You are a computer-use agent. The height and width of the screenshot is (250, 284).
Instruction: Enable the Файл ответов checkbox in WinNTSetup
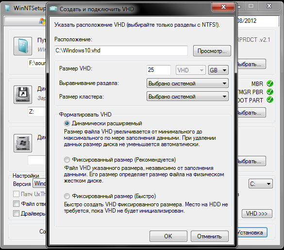coord(16,204)
